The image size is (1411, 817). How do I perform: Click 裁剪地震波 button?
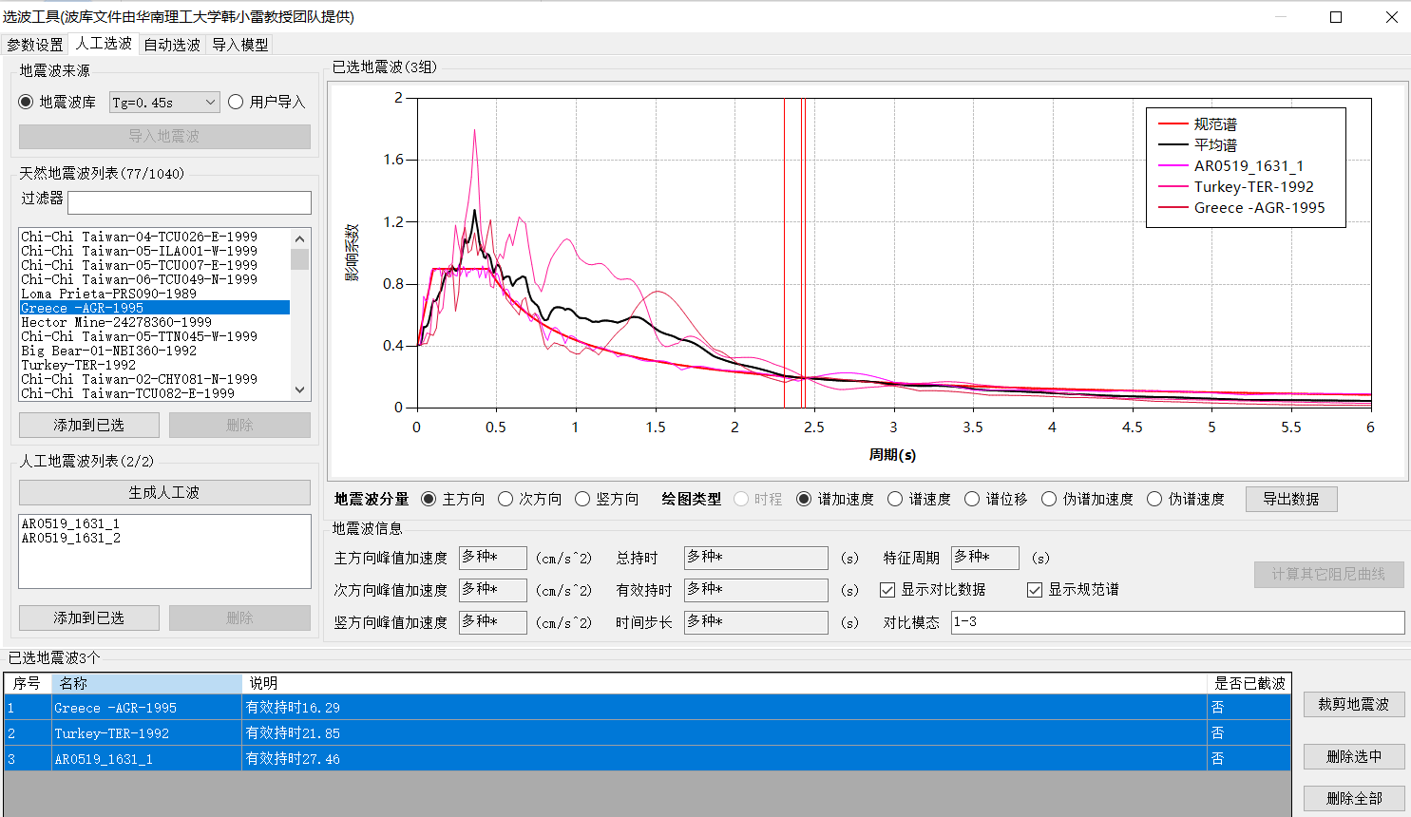(x=1353, y=704)
